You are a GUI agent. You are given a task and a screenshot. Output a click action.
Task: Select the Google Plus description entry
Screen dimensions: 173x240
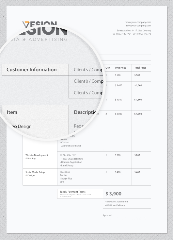click(66, 179)
